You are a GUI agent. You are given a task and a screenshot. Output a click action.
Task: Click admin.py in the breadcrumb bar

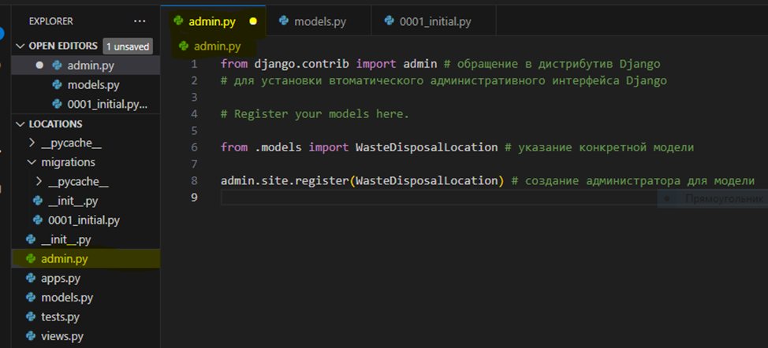pos(218,46)
